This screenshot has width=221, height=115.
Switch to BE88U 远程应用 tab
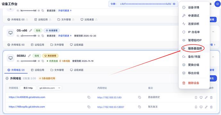pyautogui.click(x=37, y=70)
